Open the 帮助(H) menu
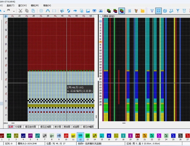 click(x=47, y=5)
